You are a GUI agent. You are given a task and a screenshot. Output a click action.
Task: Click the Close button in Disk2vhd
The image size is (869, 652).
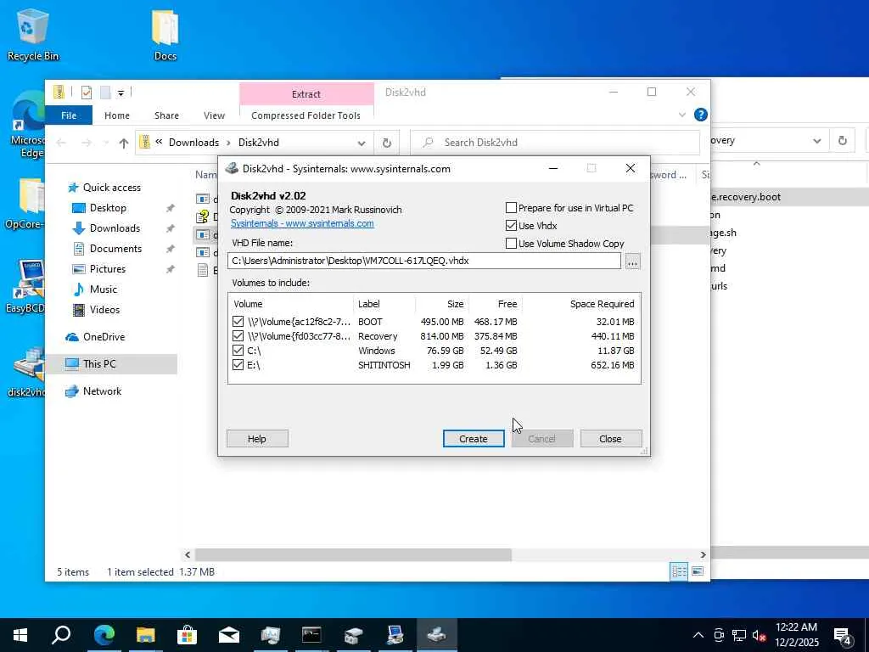[611, 439]
